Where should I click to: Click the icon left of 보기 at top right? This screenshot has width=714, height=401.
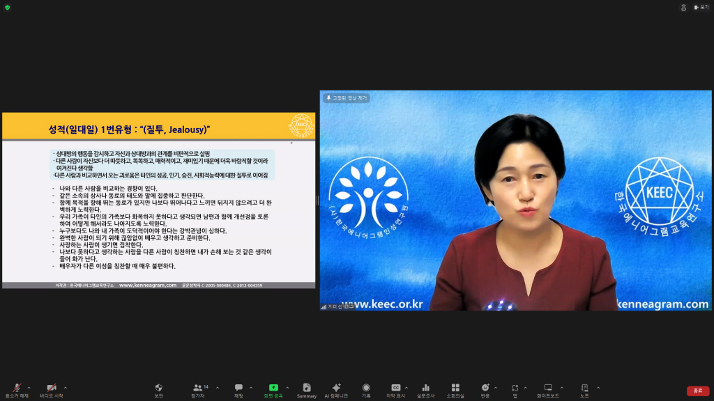click(x=683, y=7)
